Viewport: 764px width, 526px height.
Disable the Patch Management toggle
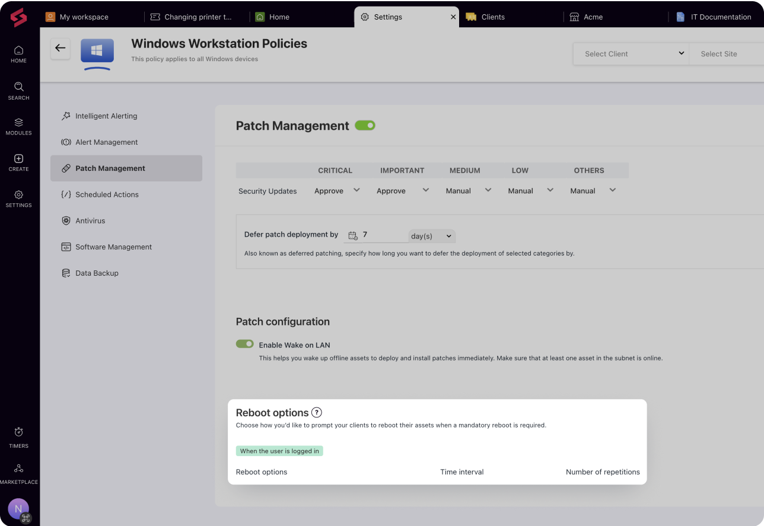(365, 125)
